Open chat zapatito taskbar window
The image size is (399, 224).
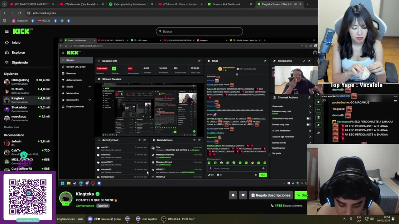pyautogui.click(x=147, y=219)
